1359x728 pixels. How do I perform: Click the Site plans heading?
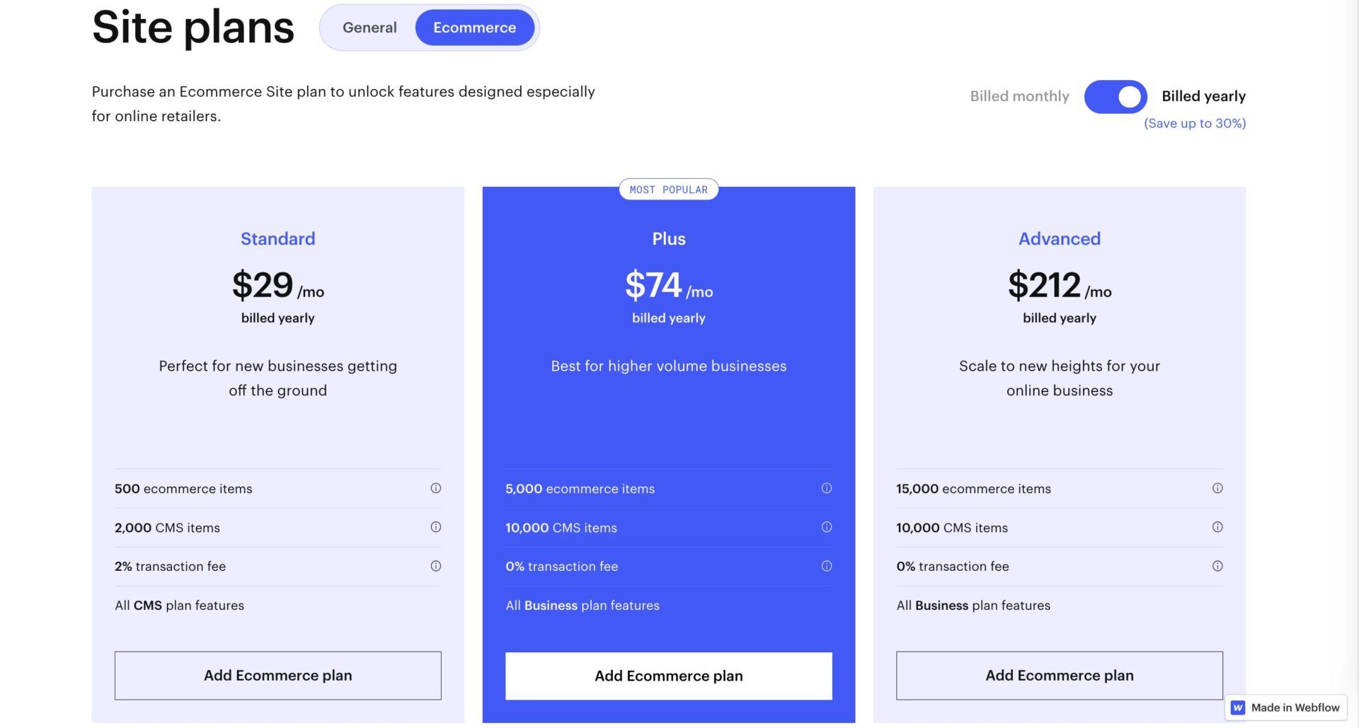point(193,28)
